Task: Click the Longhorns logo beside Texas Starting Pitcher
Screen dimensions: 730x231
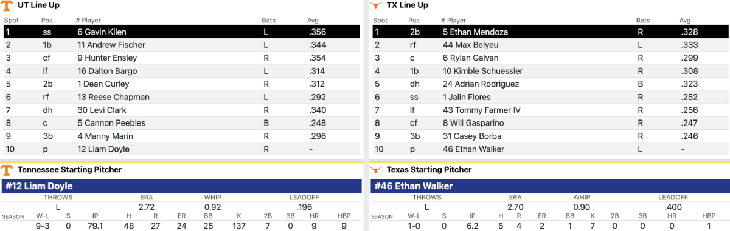Action: point(375,170)
